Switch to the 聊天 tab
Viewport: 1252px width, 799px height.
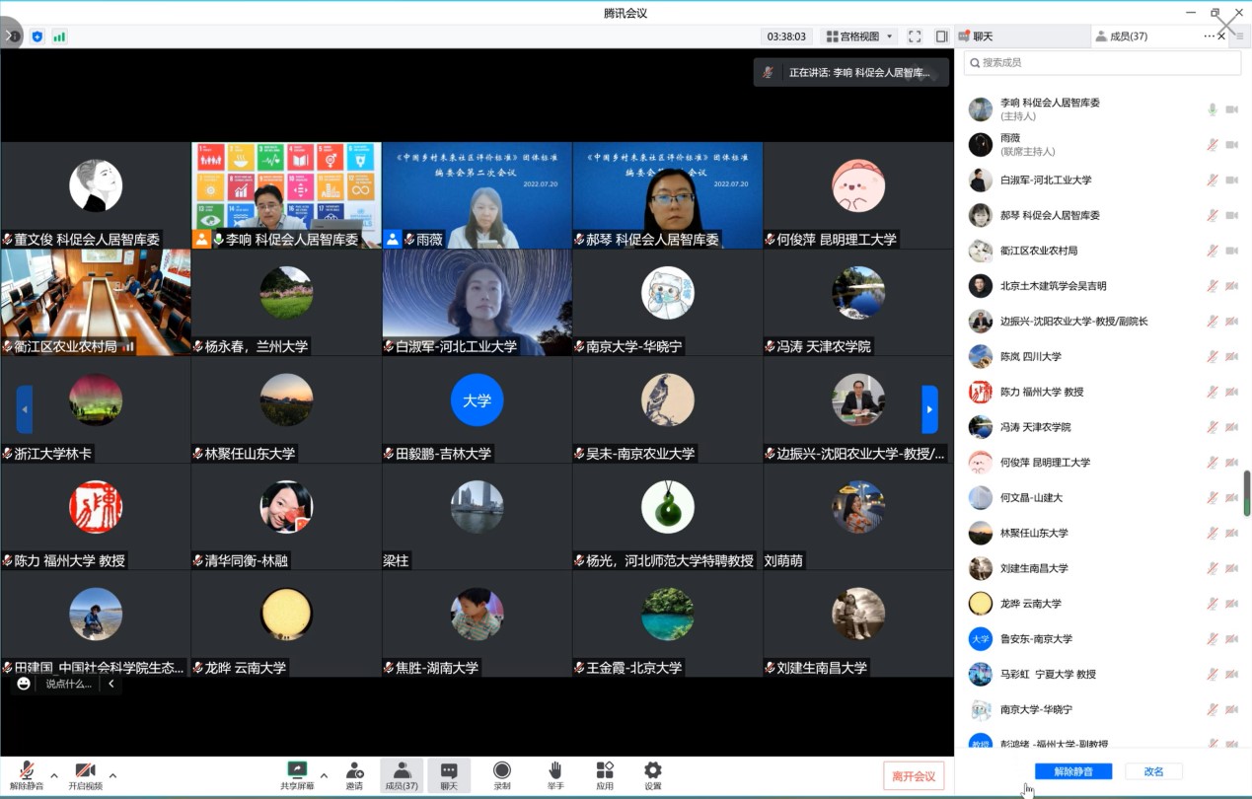[x=977, y=36]
